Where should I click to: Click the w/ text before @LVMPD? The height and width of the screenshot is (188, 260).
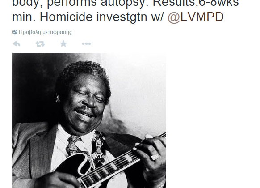coord(157,17)
